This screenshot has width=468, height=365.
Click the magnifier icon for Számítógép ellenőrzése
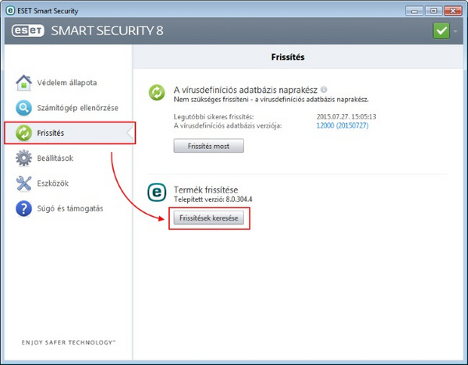tap(23, 108)
